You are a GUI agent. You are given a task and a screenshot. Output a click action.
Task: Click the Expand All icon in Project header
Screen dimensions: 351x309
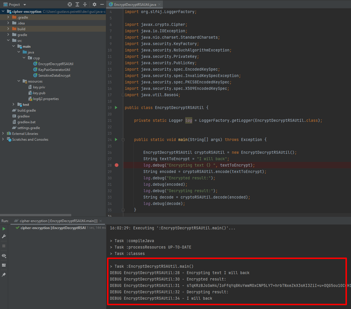tap(77, 4)
